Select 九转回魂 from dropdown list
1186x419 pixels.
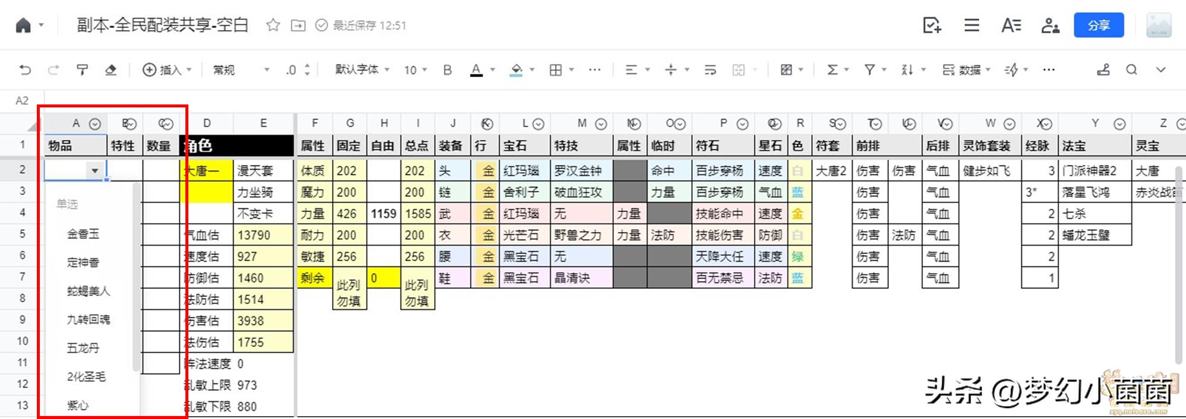(x=89, y=319)
